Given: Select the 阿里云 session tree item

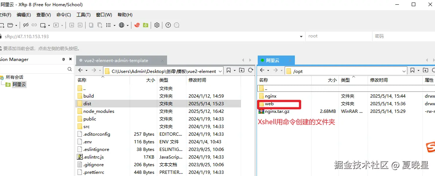Looking at the screenshot, I should pos(19,85).
